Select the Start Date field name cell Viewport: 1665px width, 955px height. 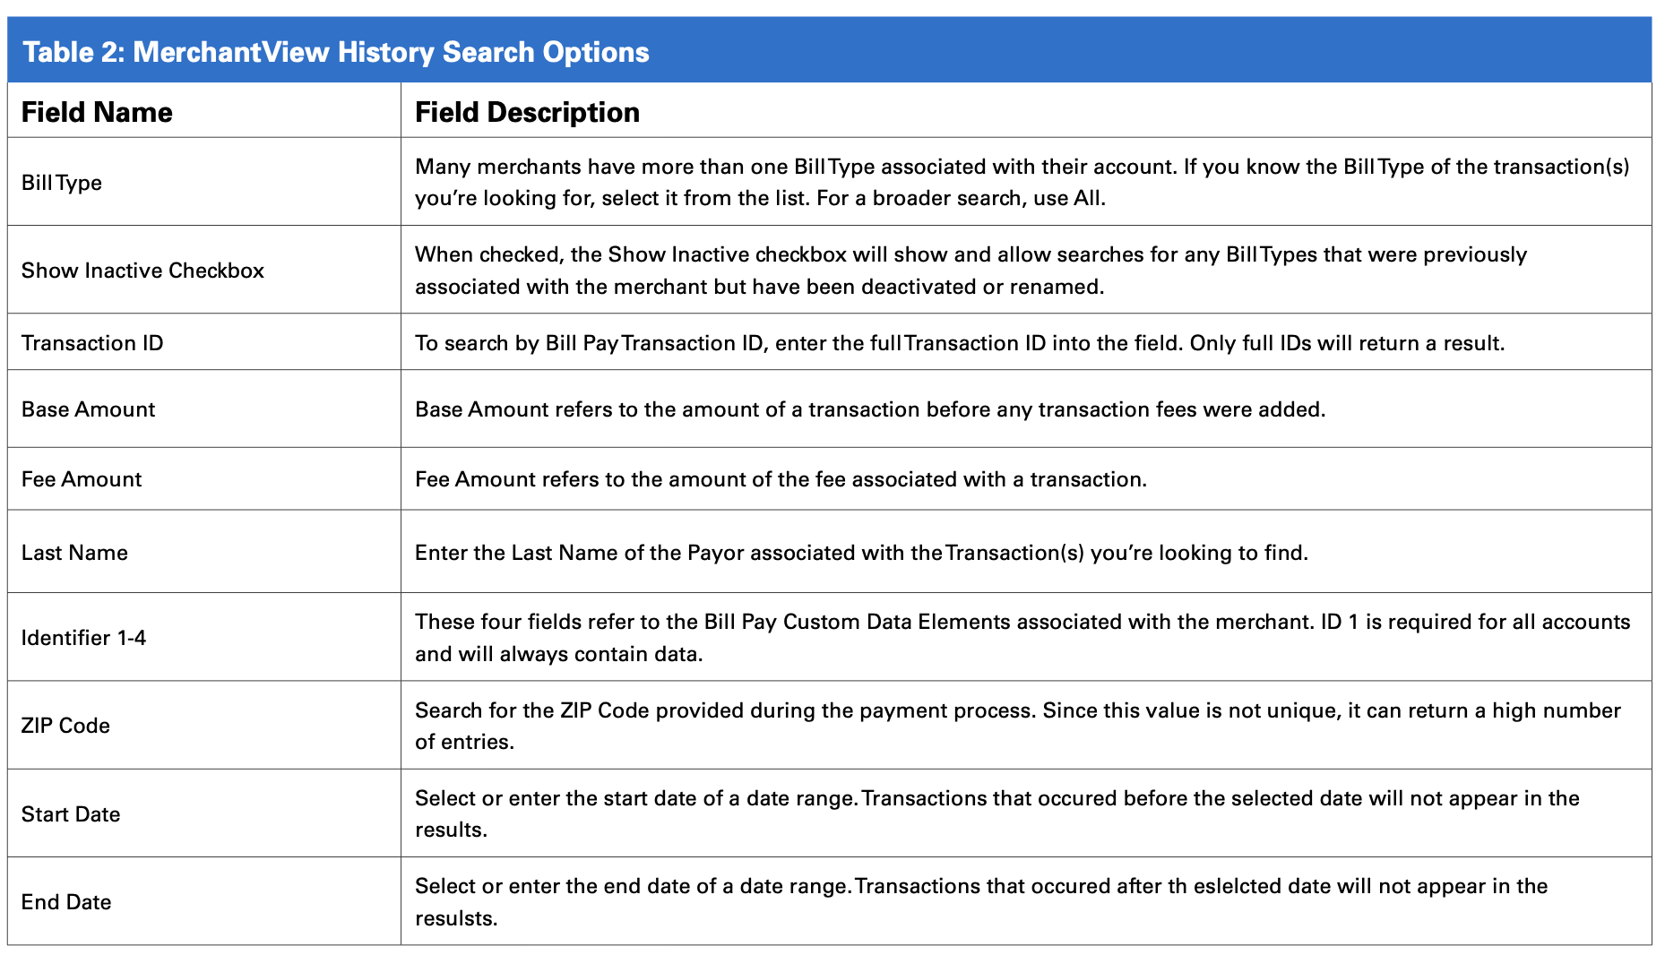[71, 814]
